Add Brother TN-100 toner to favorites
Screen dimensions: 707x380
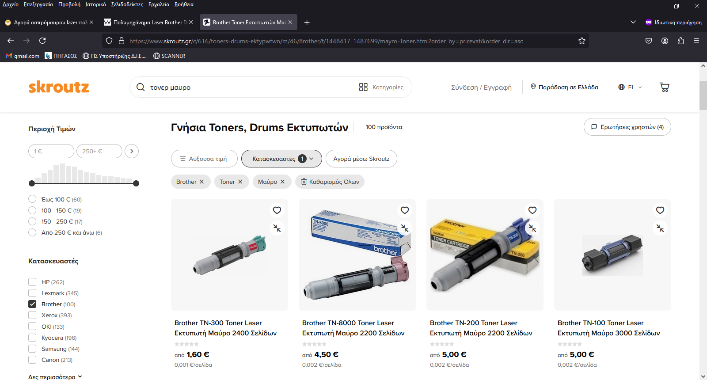click(660, 210)
